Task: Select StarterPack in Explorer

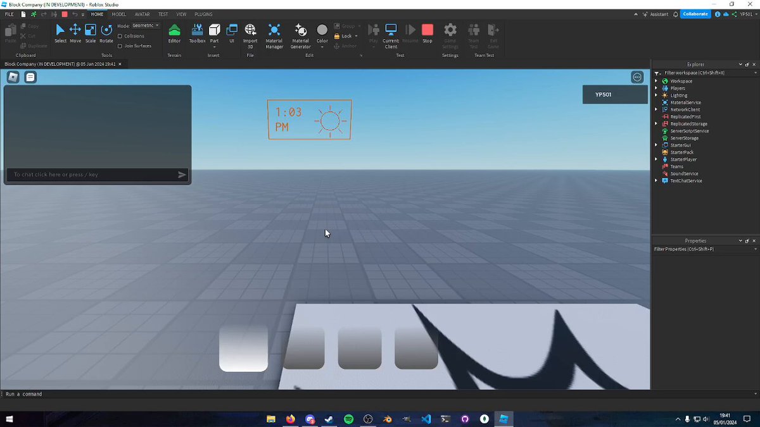Action: pos(681,152)
